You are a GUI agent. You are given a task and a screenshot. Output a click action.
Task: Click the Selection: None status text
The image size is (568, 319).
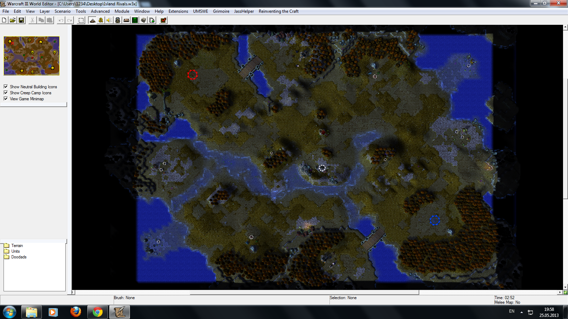(343, 298)
